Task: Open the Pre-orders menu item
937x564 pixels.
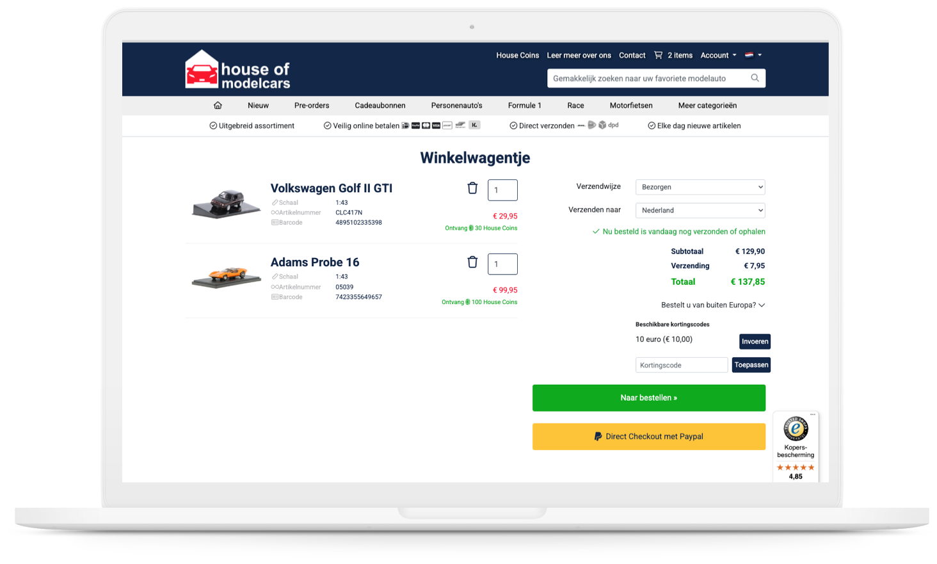Action: pyautogui.click(x=312, y=105)
